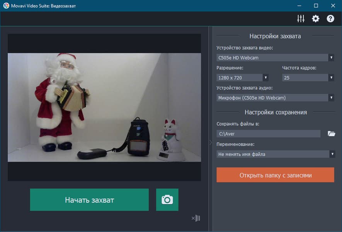Image resolution: width=342 pixels, height=232 pixels.
Task: Click the Сохранять файлы в label
Action: point(238,124)
